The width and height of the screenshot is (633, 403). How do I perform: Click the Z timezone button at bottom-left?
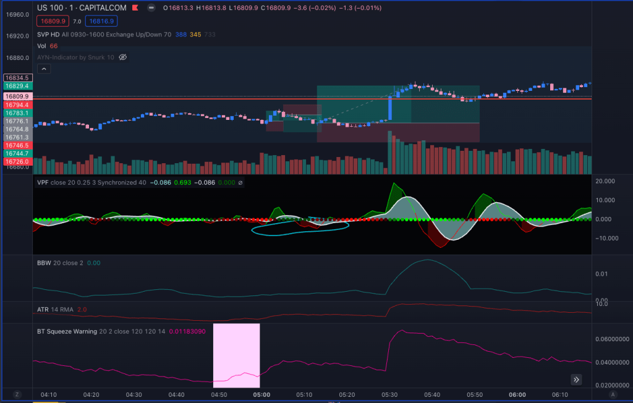tap(17, 394)
